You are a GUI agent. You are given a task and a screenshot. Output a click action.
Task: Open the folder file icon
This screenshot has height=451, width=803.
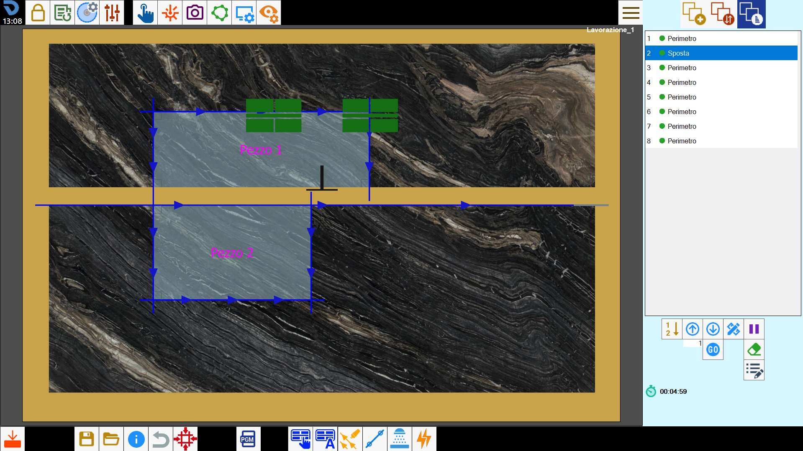tap(111, 439)
